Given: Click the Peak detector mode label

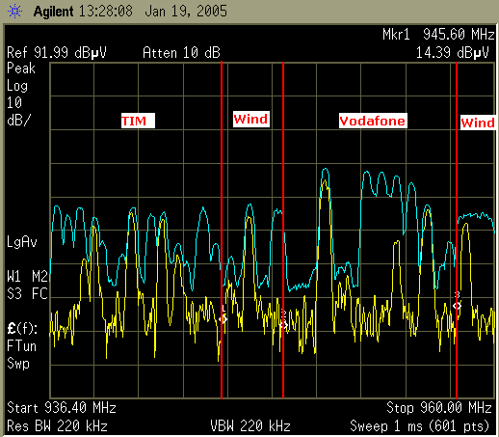Looking at the screenshot, I should [21, 68].
